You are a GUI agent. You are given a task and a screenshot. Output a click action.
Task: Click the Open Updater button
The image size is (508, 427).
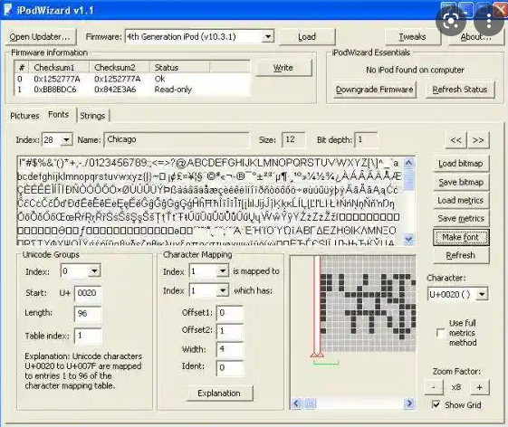point(40,37)
